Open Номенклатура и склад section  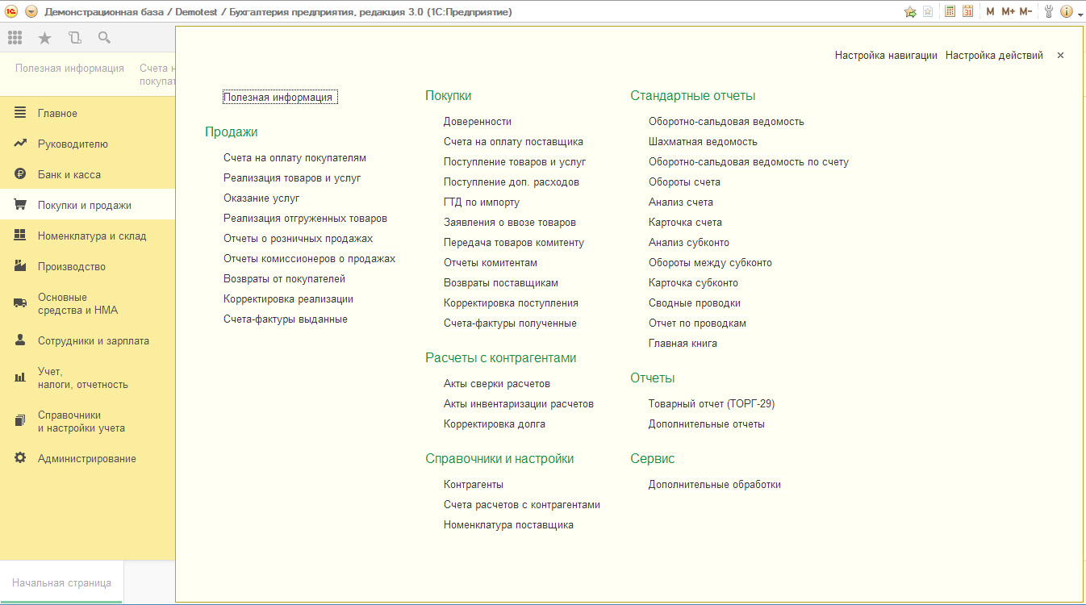[x=87, y=236]
